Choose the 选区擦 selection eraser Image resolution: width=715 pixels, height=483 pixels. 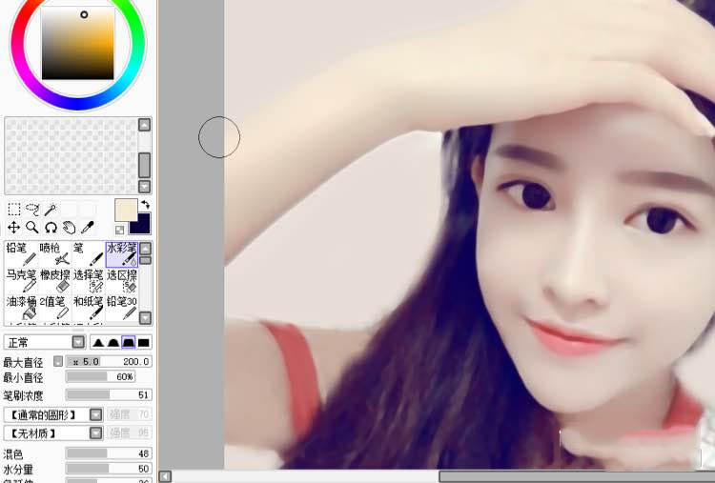122,281
